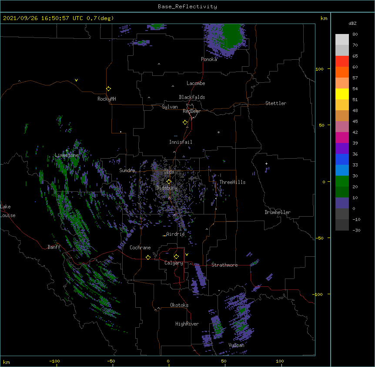Click the yellow V marker near Calgary
375x367 pixels.
[x=187, y=255]
